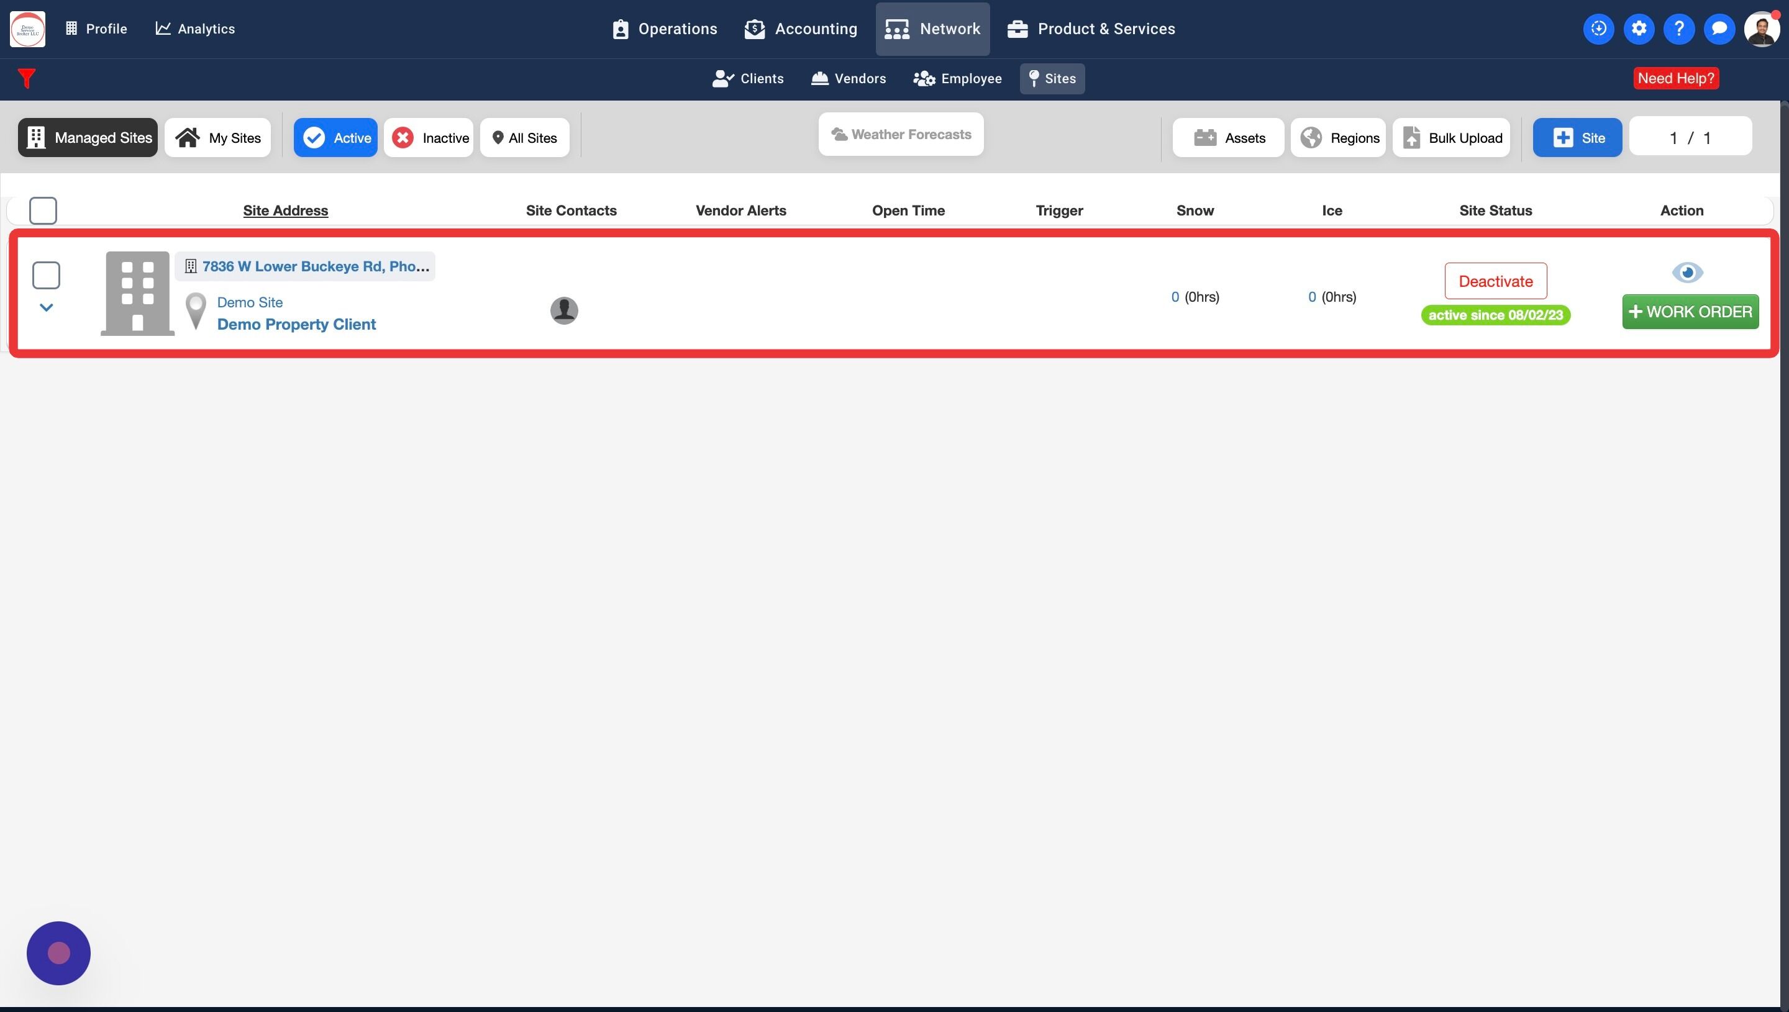
Task: Check the select-all sites checkbox
Action: [43, 210]
